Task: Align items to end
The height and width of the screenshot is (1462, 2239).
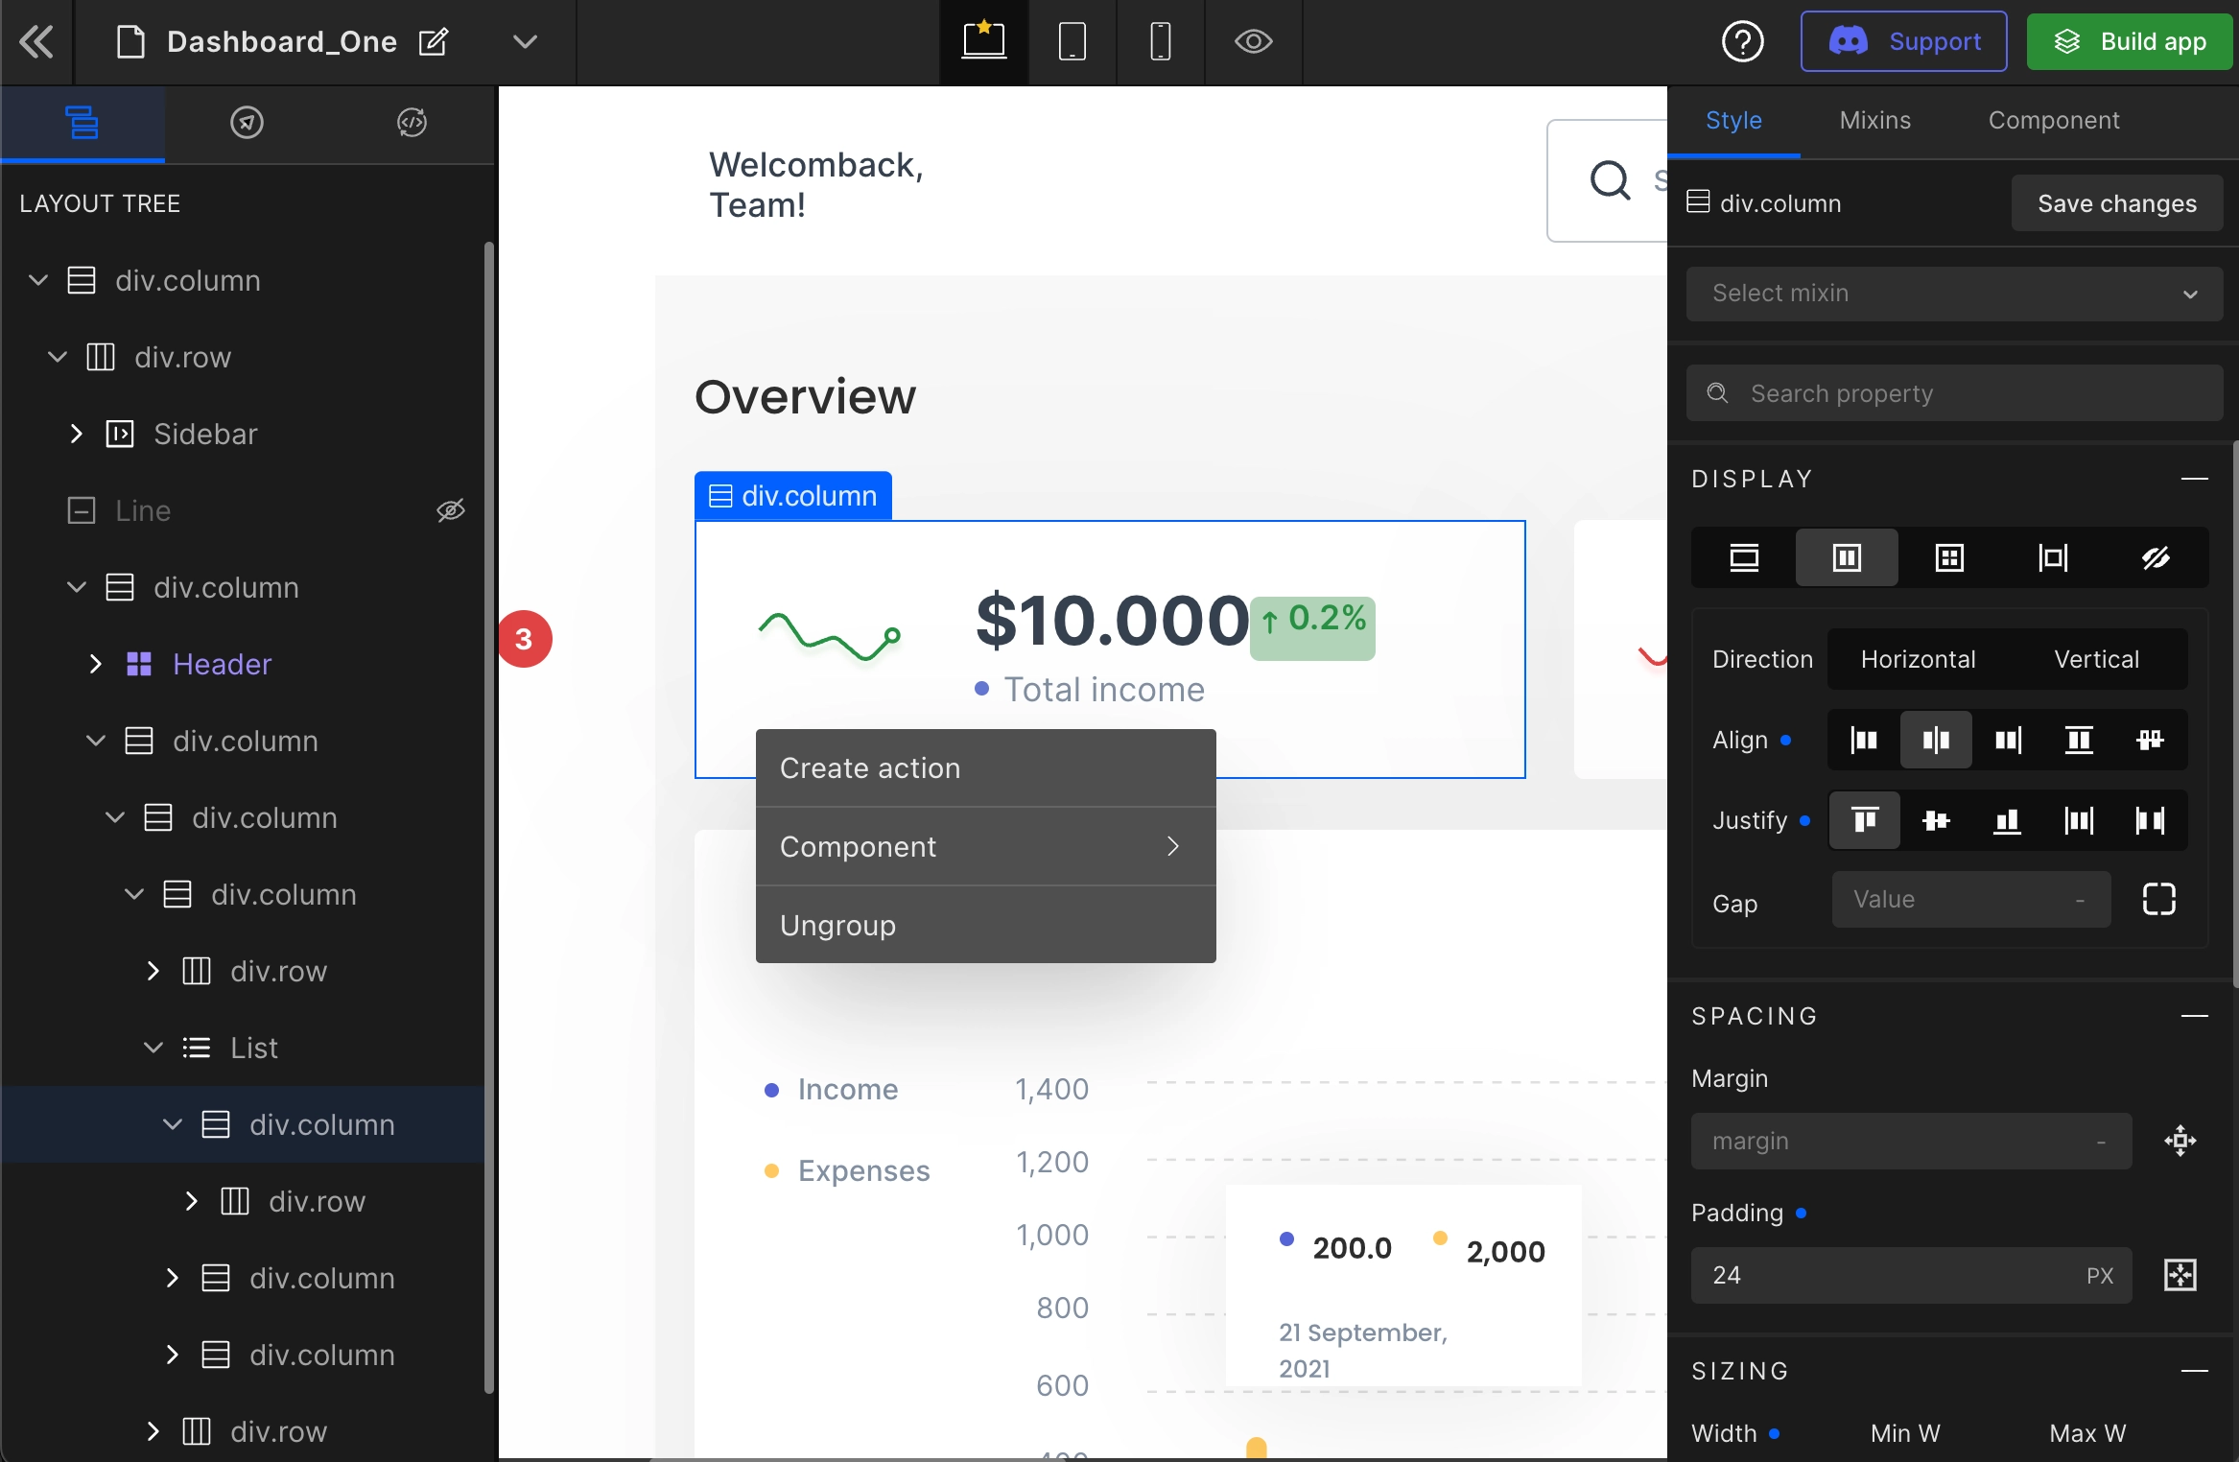Action: 2008,740
